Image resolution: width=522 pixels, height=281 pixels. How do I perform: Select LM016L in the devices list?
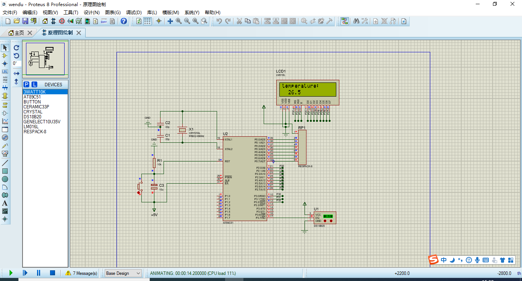(x=45, y=127)
